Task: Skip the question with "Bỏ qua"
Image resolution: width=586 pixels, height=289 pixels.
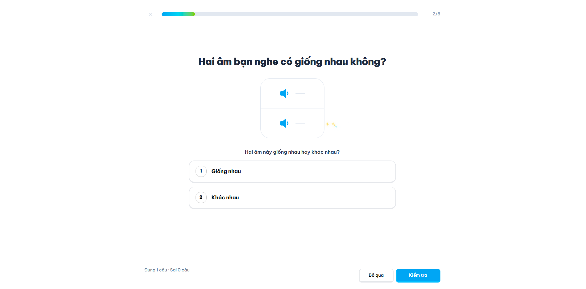Action: [x=376, y=275]
